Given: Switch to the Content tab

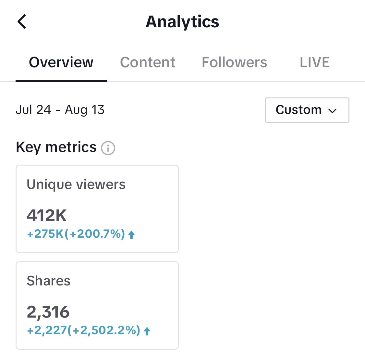Looking at the screenshot, I should (x=148, y=62).
